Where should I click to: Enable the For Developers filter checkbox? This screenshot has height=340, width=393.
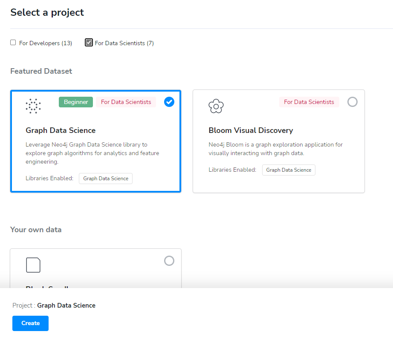[x=13, y=43]
